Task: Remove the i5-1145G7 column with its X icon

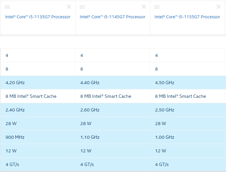Action: click(x=144, y=7)
